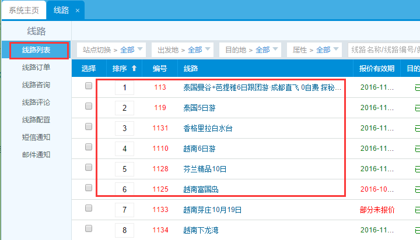Select the 线路 tab

pos(61,10)
